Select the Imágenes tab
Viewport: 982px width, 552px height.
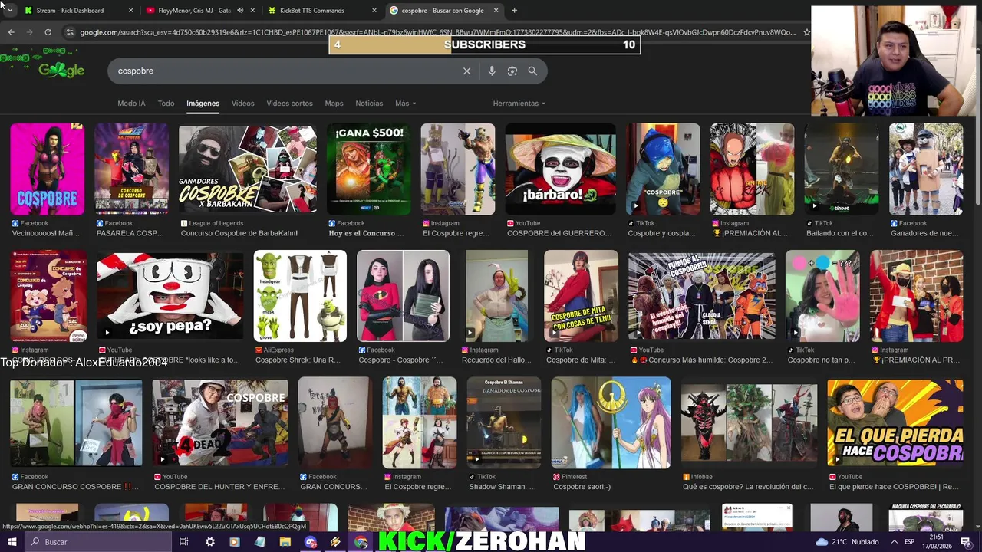tap(203, 103)
